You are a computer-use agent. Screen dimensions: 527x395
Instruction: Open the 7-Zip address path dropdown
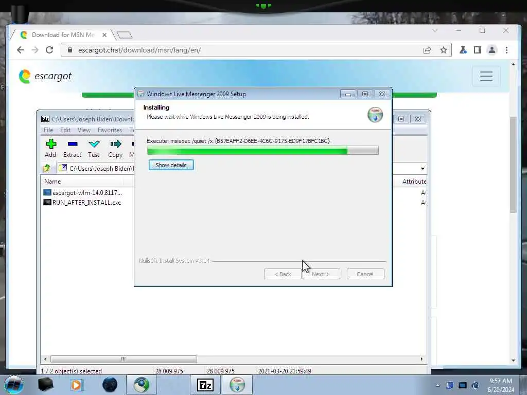coord(423,168)
